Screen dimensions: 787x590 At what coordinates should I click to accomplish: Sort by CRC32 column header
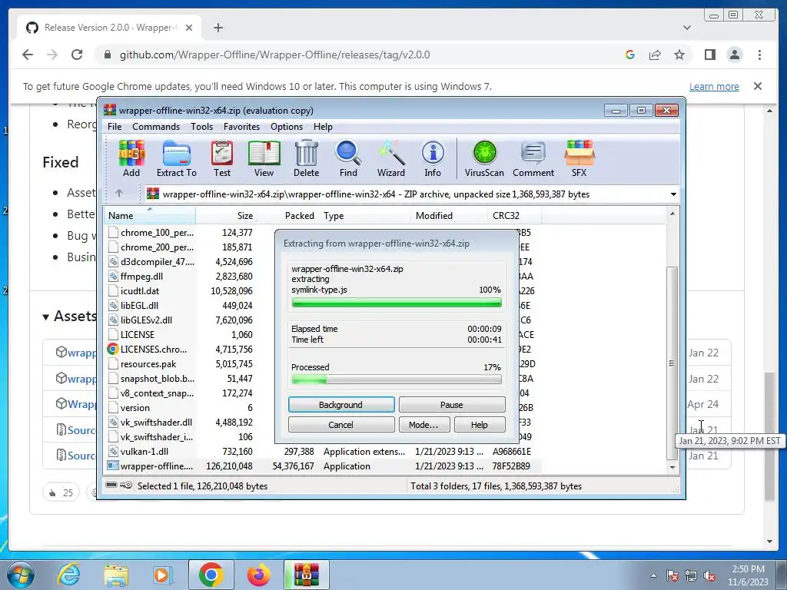tap(514, 216)
